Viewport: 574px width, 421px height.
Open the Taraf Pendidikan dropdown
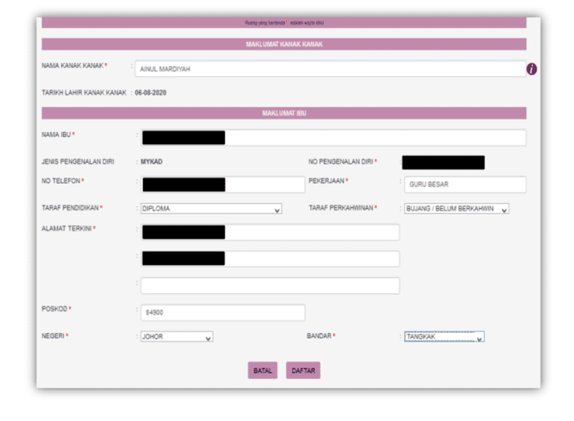click(x=211, y=209)
